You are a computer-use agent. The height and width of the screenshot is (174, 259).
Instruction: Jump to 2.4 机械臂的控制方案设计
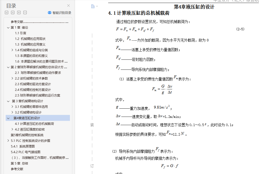point(33,90)
